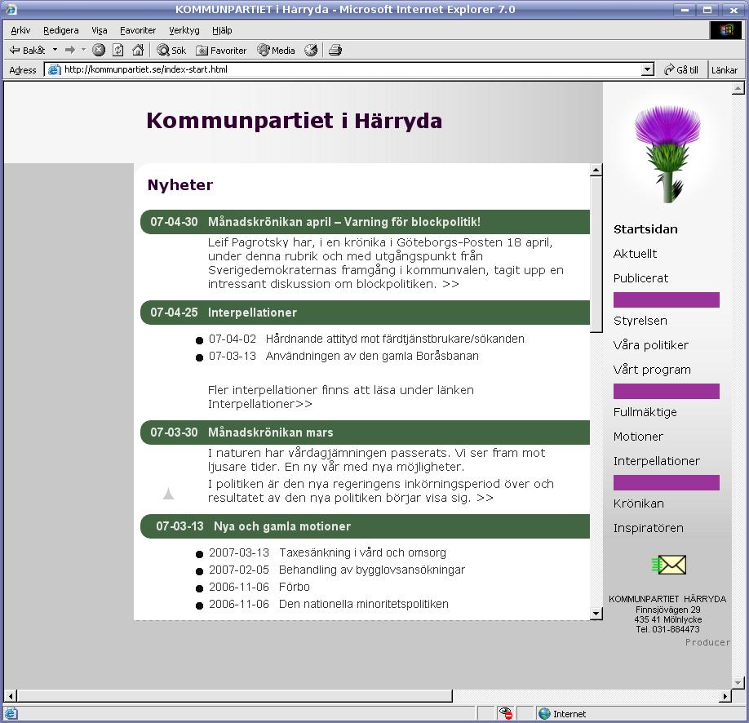
Task: Open Nya och gamla motioner heading
Action: point(281,526)
